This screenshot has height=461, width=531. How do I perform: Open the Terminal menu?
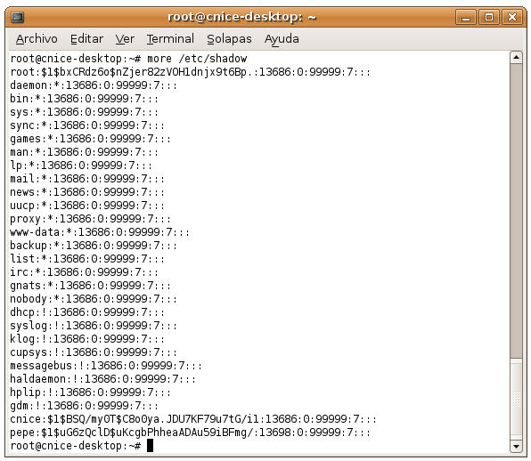point(170,39)
